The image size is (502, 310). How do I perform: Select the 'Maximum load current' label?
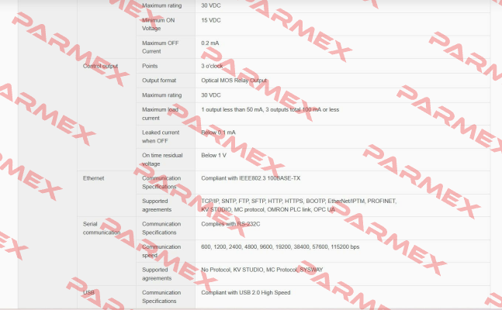[x=160, y=114]
